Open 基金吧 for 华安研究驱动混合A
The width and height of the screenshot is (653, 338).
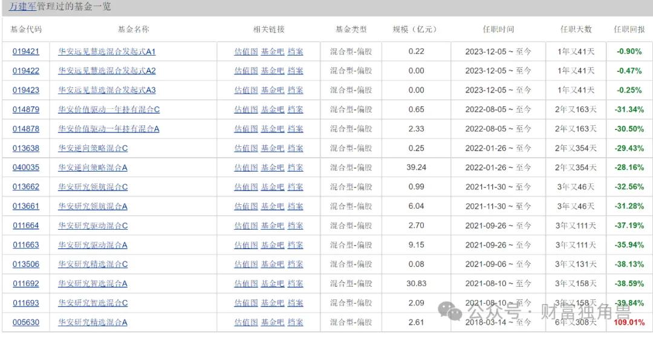pos(273,245)
